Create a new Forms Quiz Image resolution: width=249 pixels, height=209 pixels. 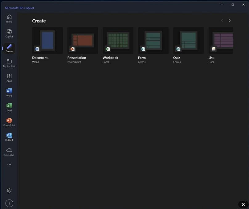coord(188,40)
